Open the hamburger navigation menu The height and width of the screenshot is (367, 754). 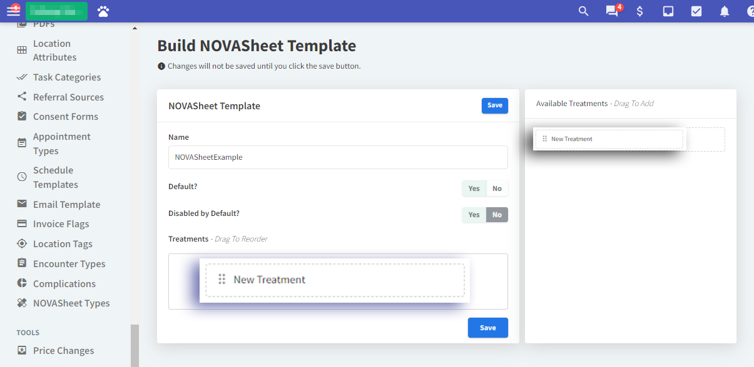click(x=13, y=11)
